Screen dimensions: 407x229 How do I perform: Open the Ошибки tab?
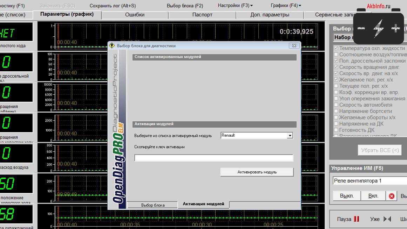point(135,15)
